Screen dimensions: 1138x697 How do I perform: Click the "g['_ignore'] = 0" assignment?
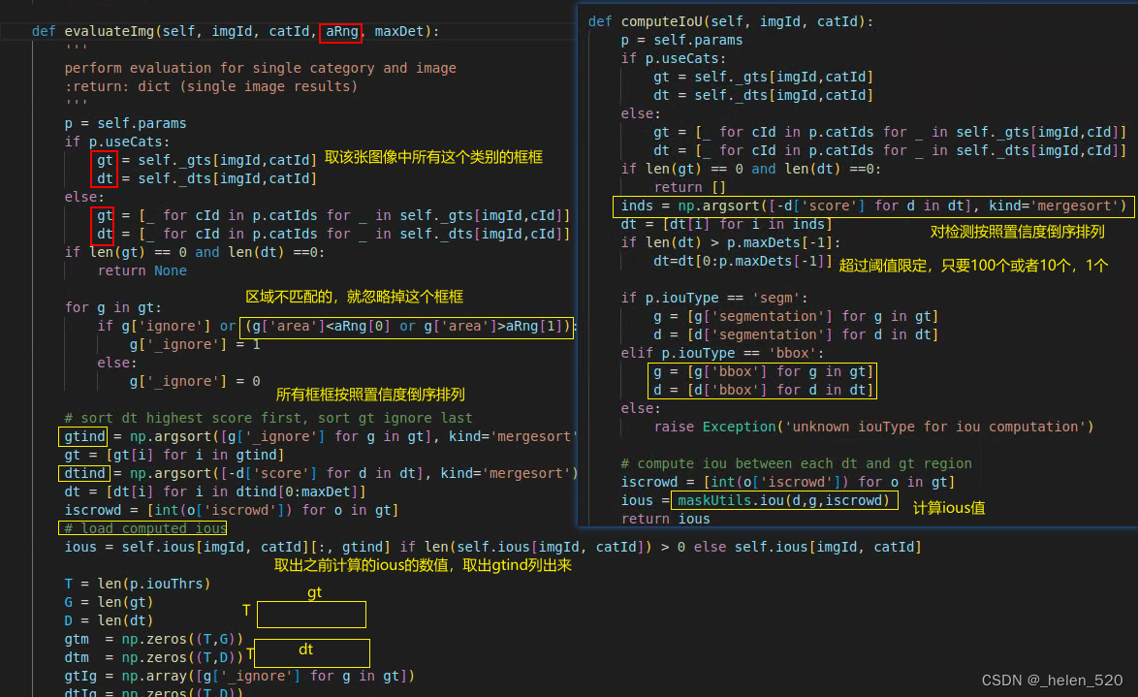(195, 381)
